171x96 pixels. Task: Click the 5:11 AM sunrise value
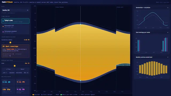(6, 82)
